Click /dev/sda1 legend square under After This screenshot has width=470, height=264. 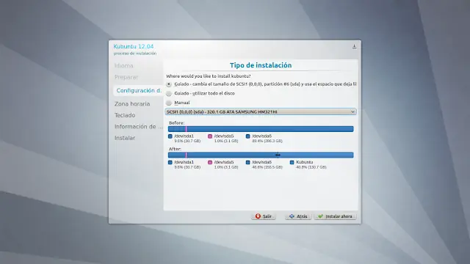point(170,162)
